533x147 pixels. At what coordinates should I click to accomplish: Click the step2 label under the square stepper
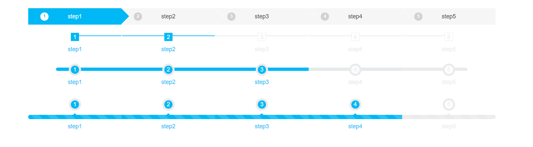coord(168,49)
